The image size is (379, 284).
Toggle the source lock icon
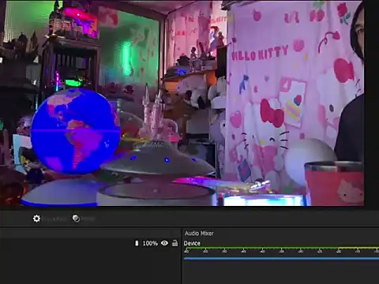coord(174,243)
